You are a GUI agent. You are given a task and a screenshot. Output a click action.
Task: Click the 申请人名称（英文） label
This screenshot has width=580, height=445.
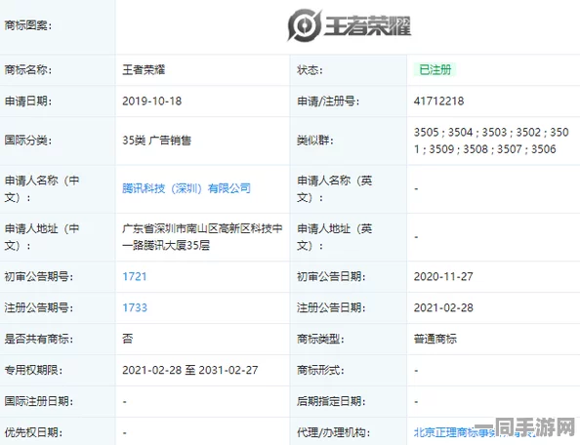pos(335,189)
